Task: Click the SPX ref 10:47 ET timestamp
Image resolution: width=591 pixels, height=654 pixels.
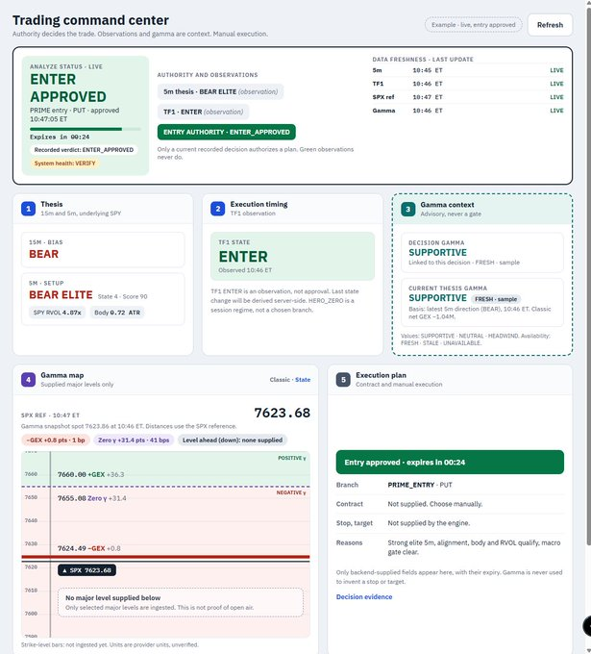Action: pos(428,97)
